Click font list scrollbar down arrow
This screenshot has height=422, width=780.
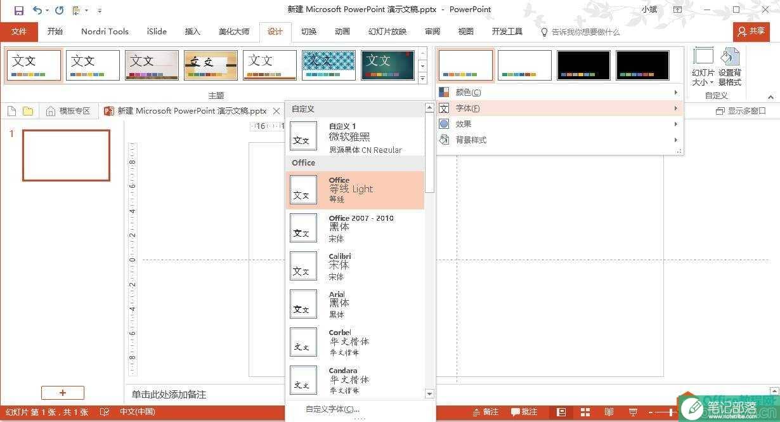point(429,394)
